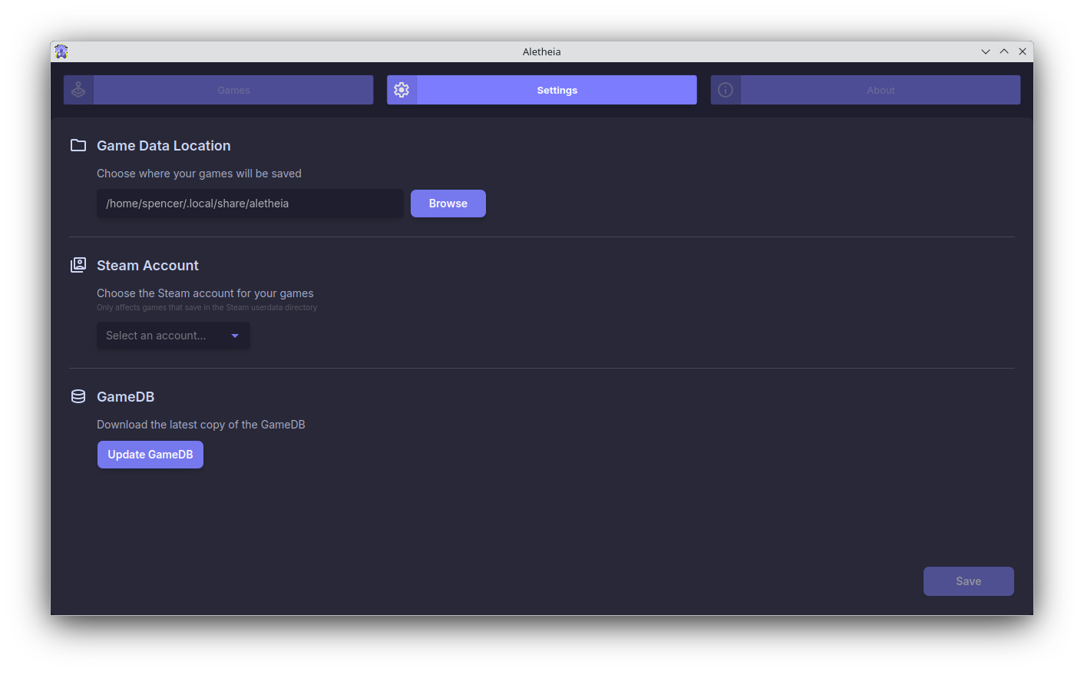This screenshot has height=675, width=1084.
Task: Open the Select an account dropdown
Action: [174, 336]
